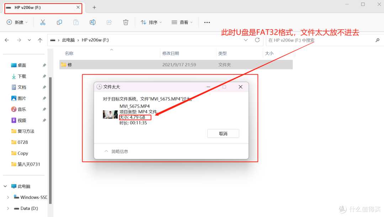Viewport: 384px width, 217px height.
Task: Click MVI_5675.MP4 video thumbnail
Action: pos(110,114)
